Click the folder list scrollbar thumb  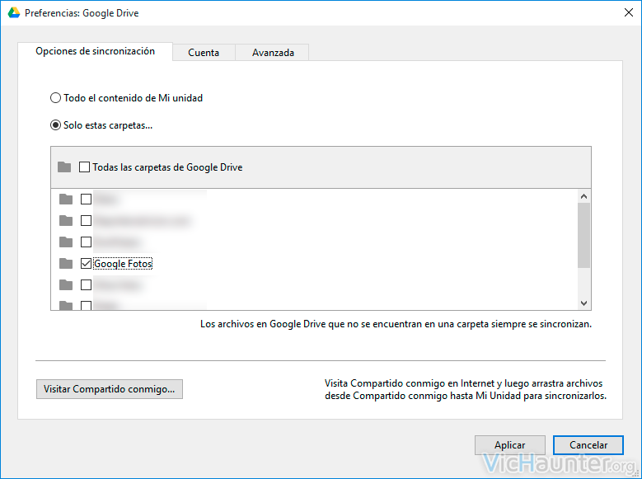click(583, 235)
